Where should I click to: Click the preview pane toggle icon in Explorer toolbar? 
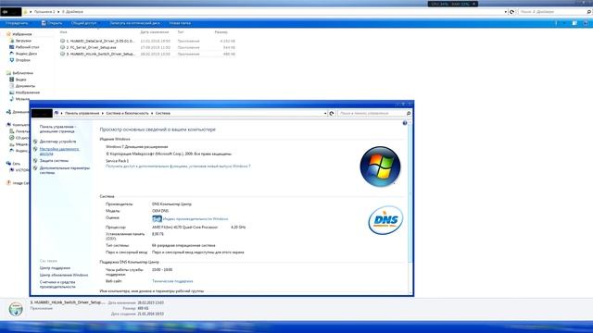[x=574, y=23]
